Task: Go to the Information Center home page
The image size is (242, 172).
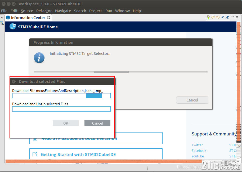Action: pos(208,17)
